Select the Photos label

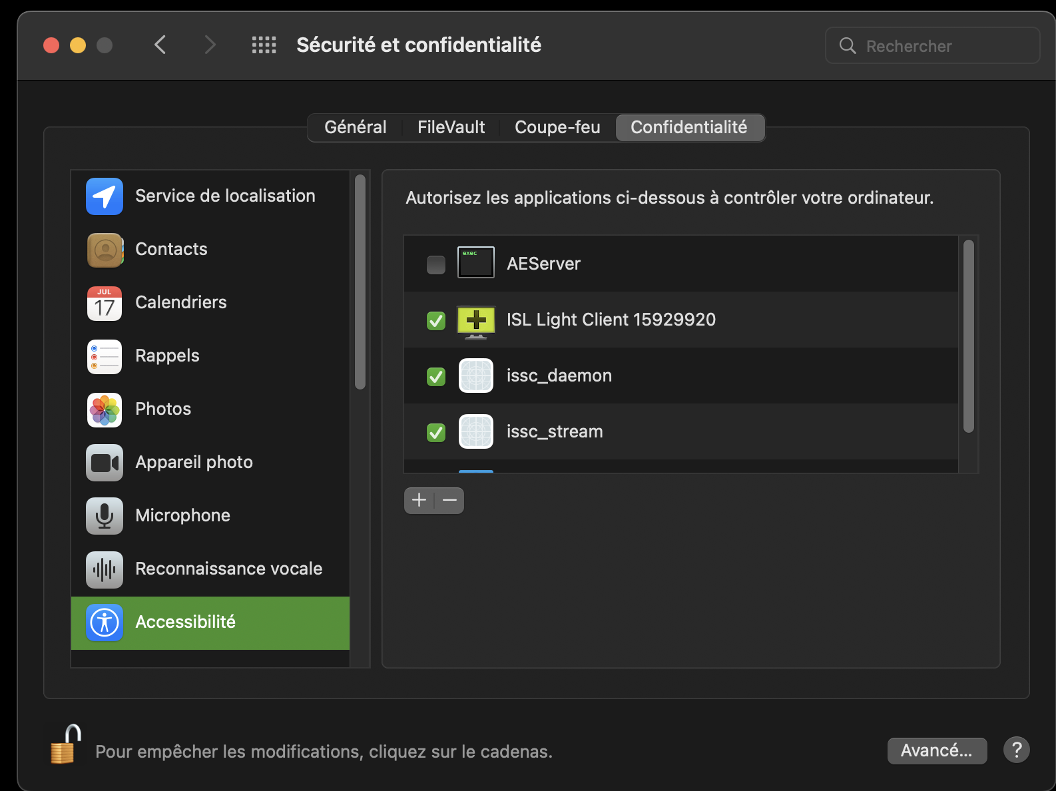point(163,409)
